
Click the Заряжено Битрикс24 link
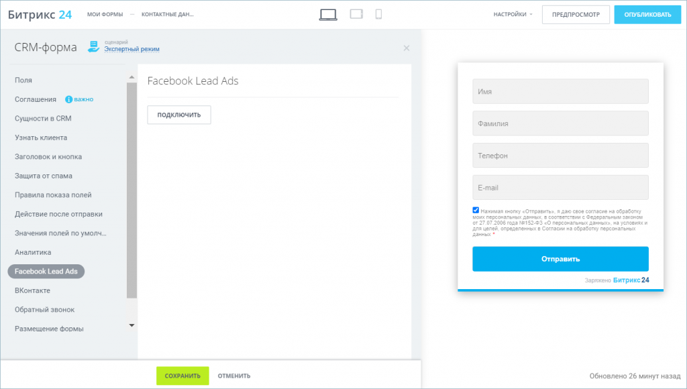point(617,280)
